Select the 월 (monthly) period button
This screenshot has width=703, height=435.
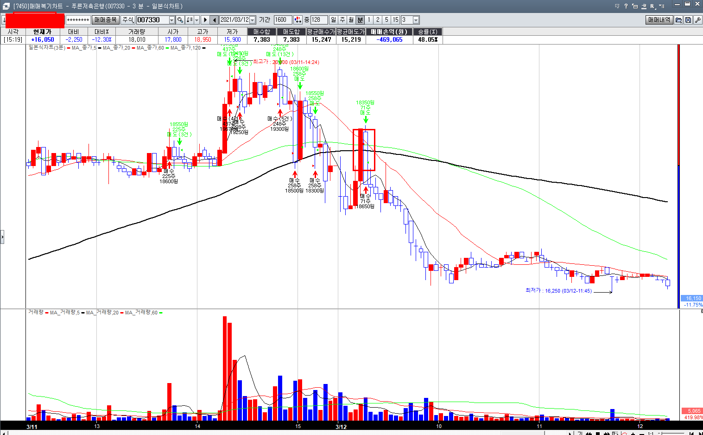point(351,20)
